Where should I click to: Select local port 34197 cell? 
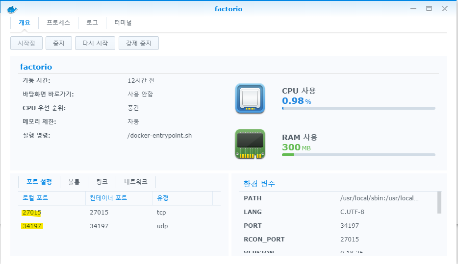(31, 226)
